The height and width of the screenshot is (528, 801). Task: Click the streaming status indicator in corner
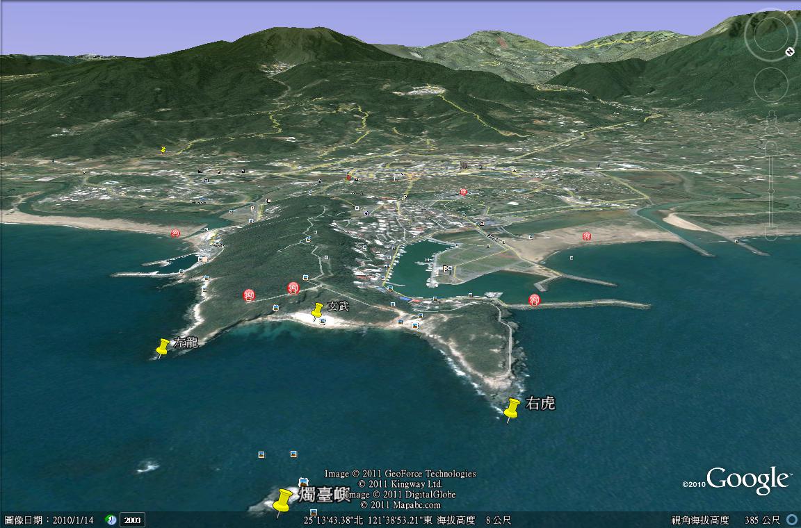point(791,520)
